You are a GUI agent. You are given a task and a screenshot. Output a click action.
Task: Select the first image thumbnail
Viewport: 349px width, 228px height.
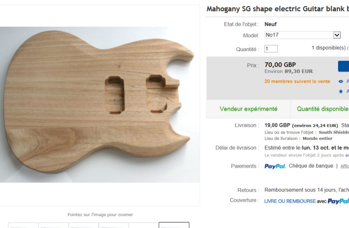(23, 225)
